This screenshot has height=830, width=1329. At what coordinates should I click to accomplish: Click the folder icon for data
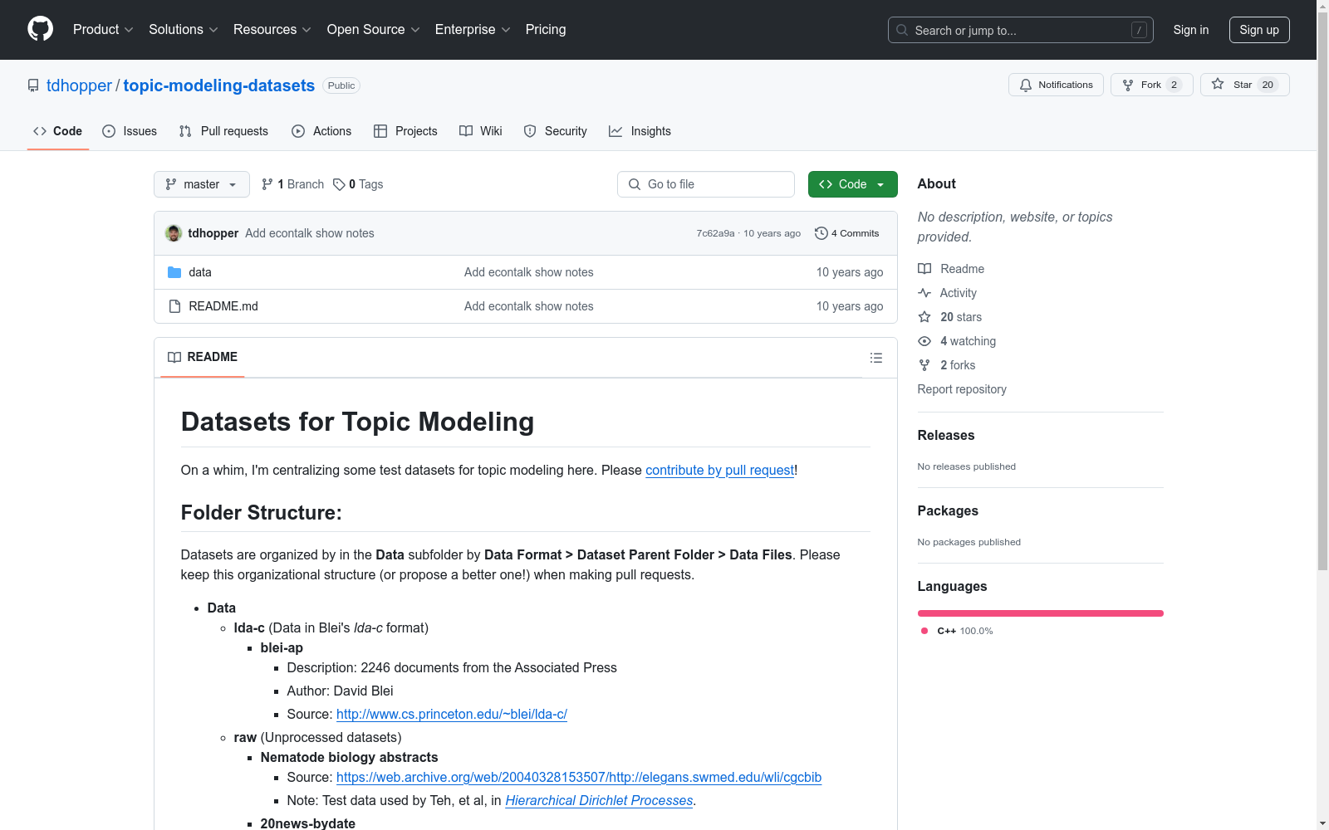(174, 272)
